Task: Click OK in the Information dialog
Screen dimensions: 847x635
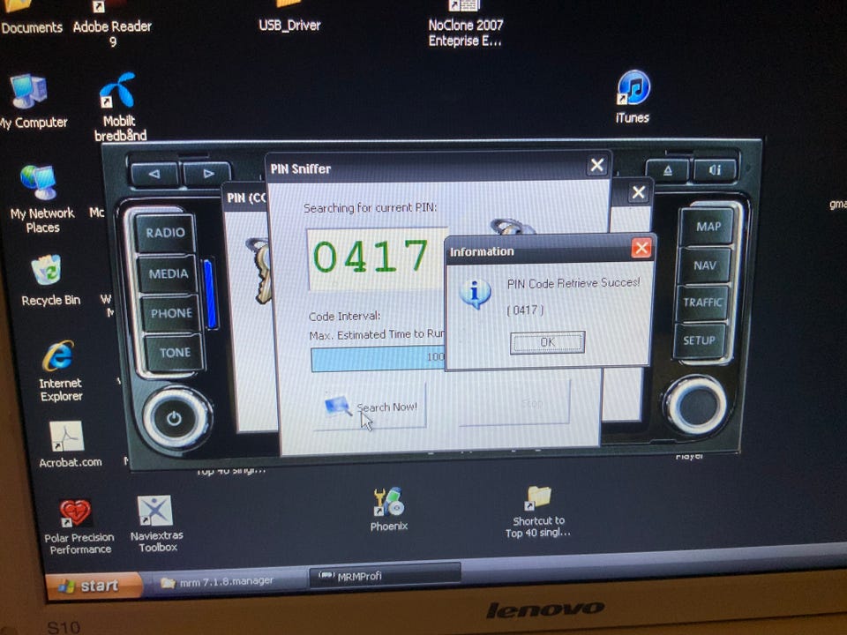Action: 547,342
